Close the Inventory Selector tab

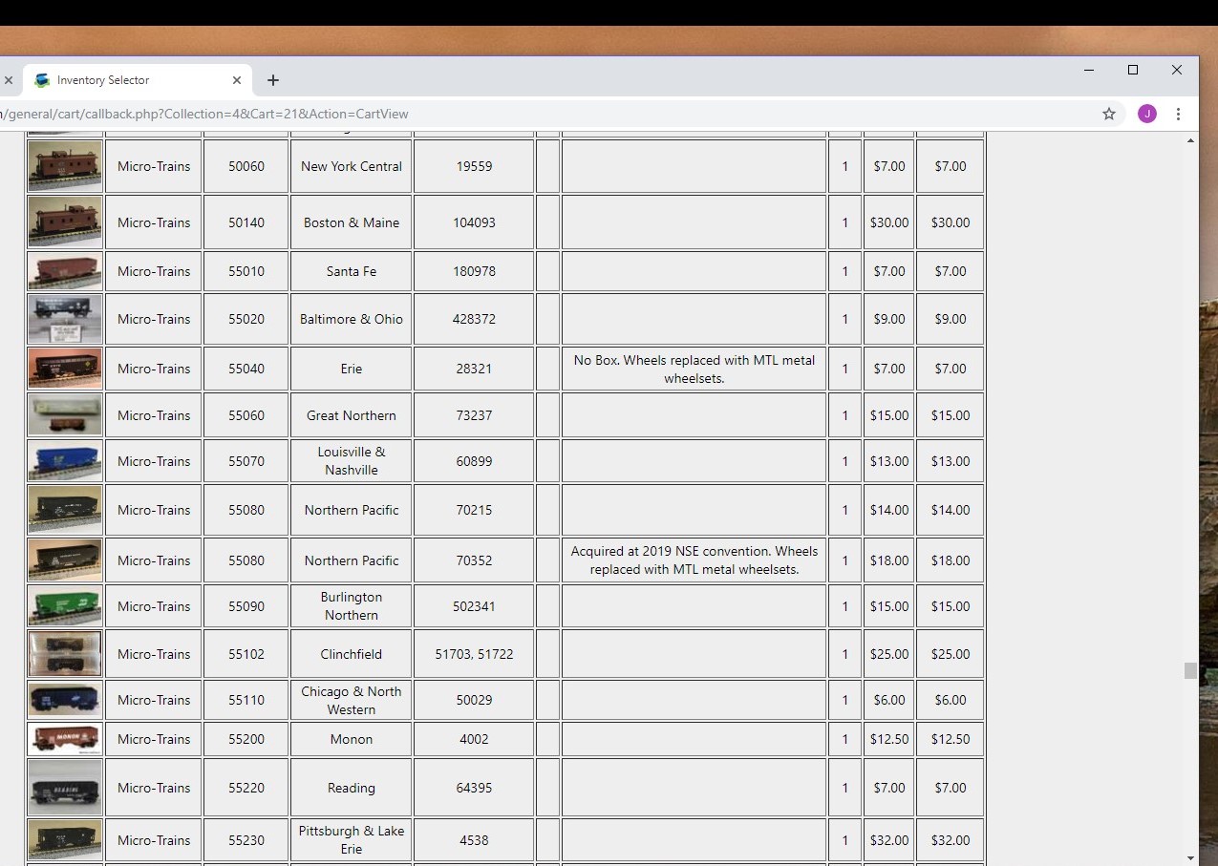pyautogui.click(x=237, y=80)
